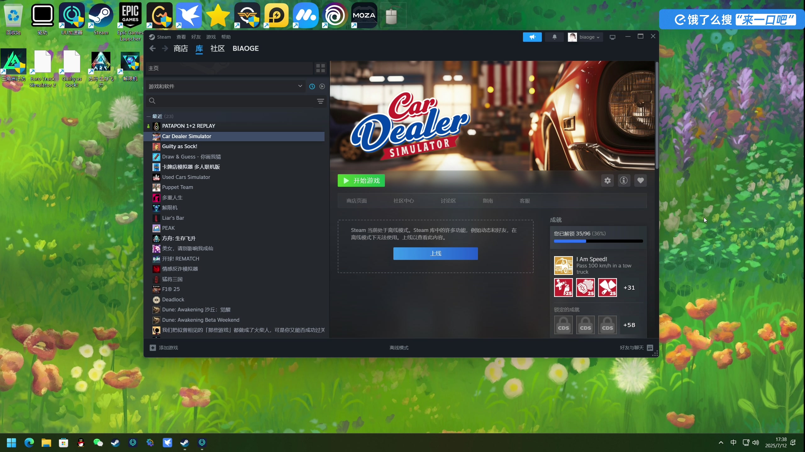The width and height of the screenshot is (805, 452).
Task: Click the +58 locked achievements count
Action: point(629,325)
